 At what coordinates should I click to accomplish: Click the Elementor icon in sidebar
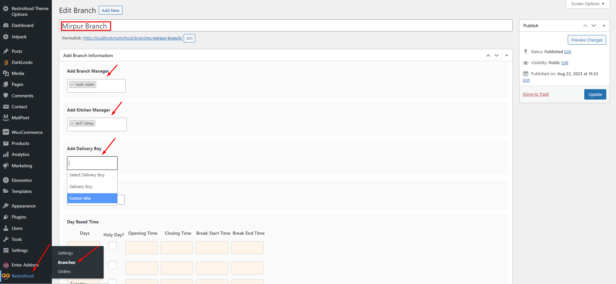[6, 180]
